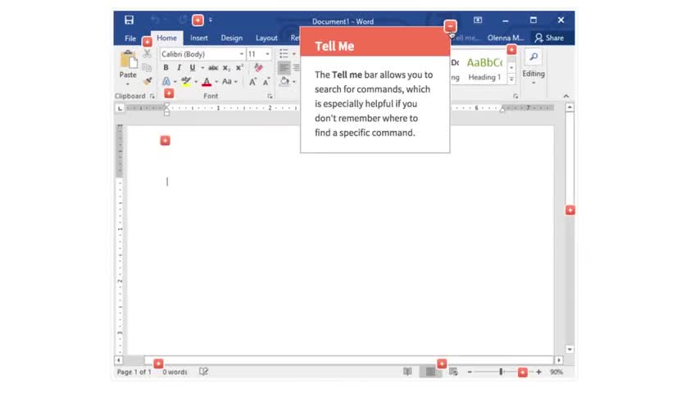
Task: Apply red font color
Action: coord(207,81)
